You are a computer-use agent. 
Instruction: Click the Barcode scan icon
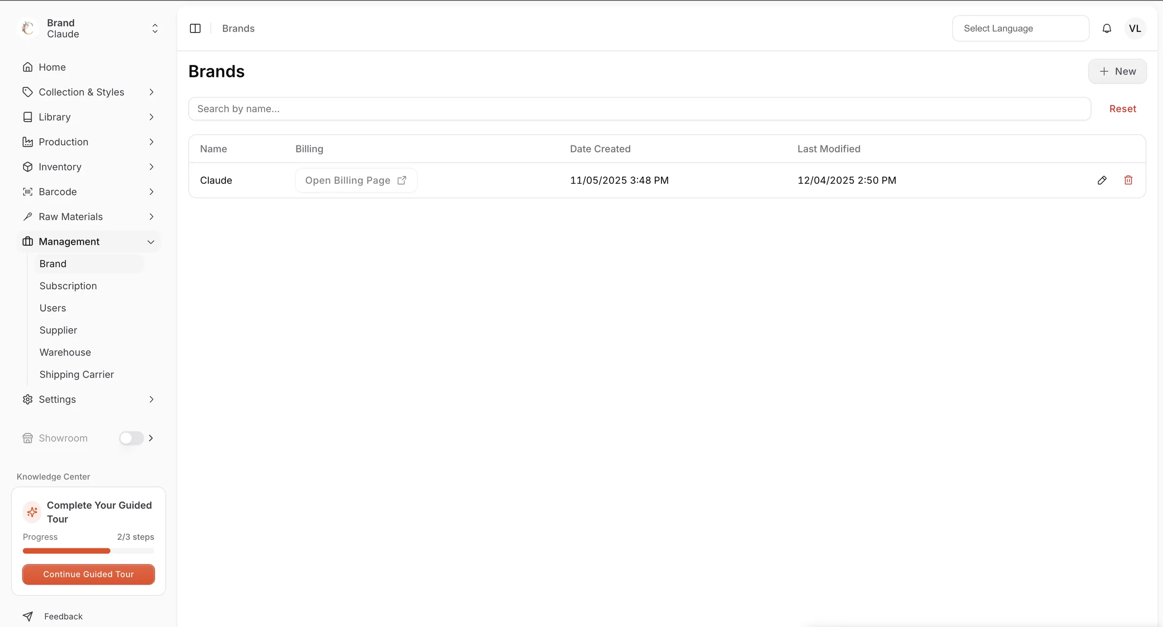pyautogui.click(x=28, y=192)
